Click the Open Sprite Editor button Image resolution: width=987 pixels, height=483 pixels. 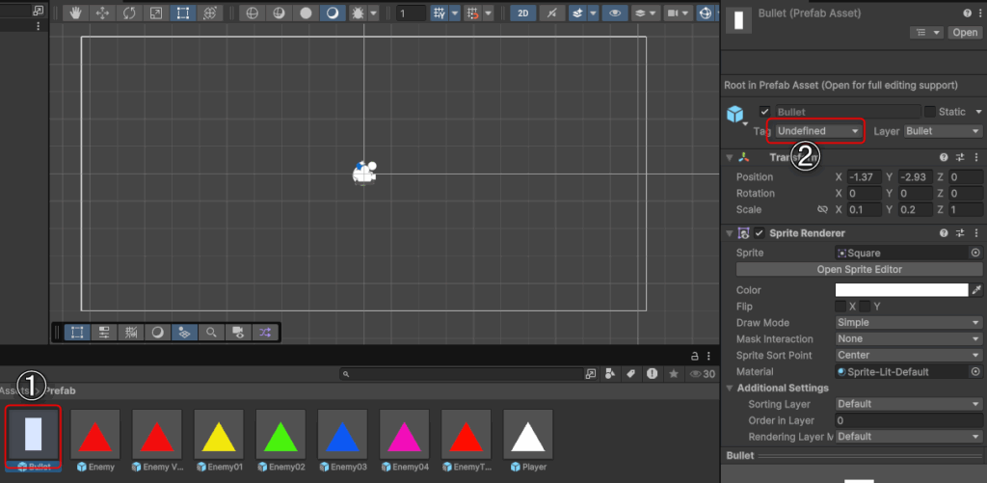[x=859, y=270]
